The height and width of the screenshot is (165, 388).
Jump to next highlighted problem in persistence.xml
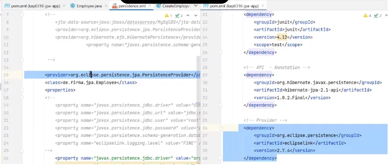[196, 16]
